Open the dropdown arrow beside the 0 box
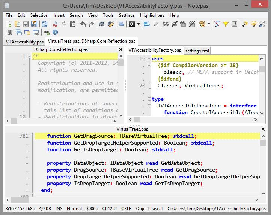Viewport: 271px width, 215px height. coord(138,24)
